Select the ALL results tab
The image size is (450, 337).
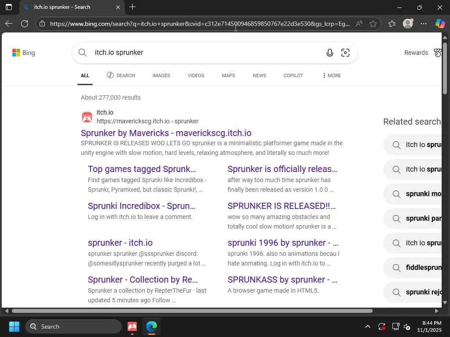tap(85, 75)
